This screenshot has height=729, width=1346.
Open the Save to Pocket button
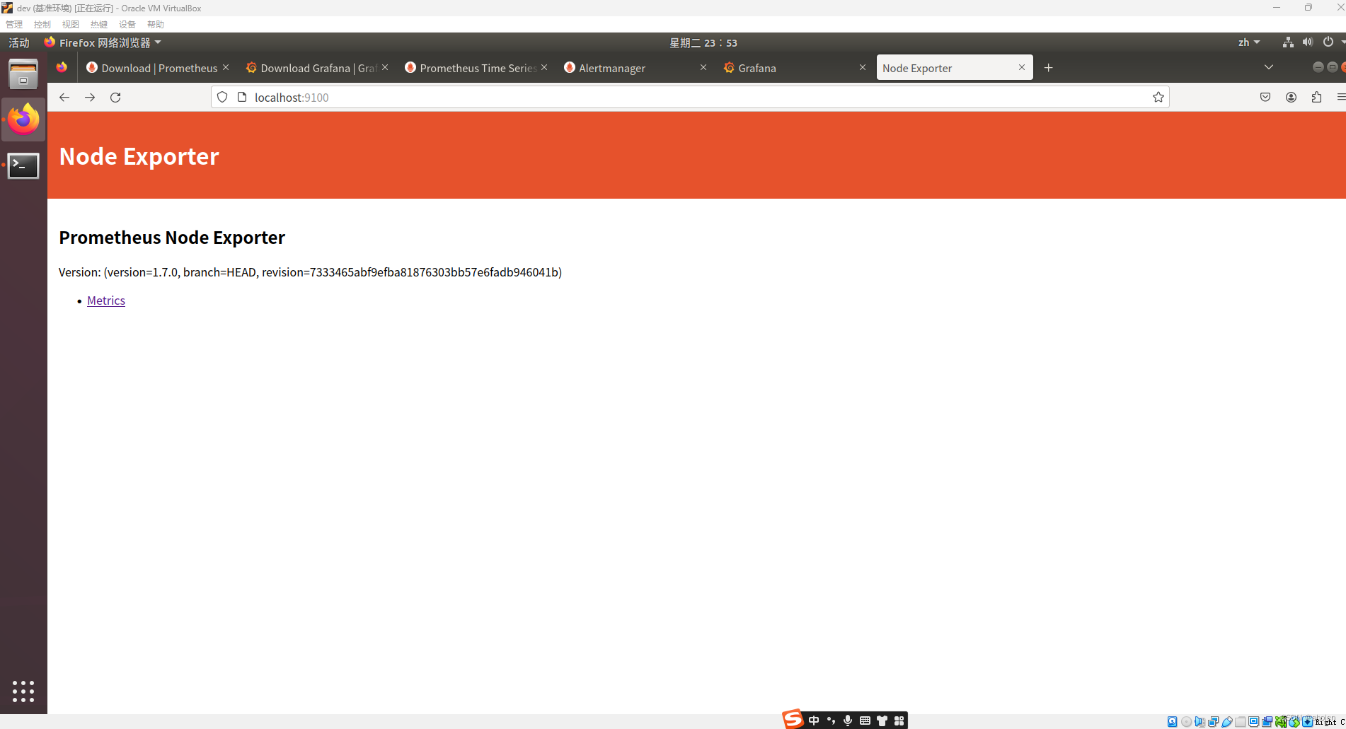(x=1265, y=98)
